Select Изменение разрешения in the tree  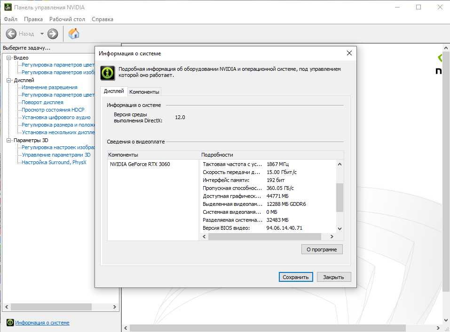point(50,87)
